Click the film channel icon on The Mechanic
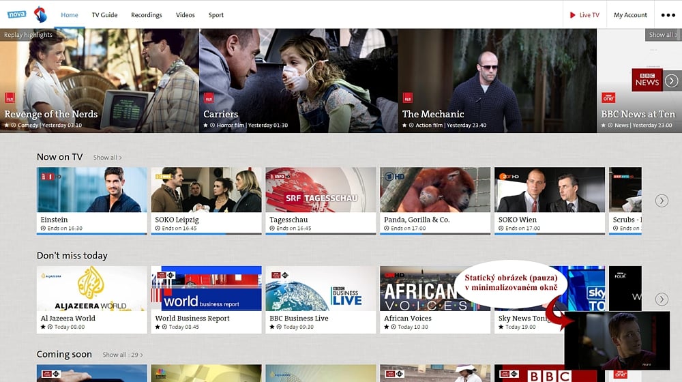Viewport: 682px width, 382px height. tap(408, 98)
